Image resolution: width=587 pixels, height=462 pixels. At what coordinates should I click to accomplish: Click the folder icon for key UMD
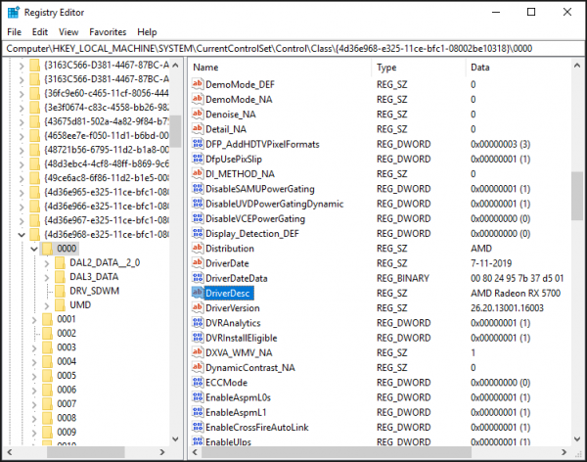58,304
